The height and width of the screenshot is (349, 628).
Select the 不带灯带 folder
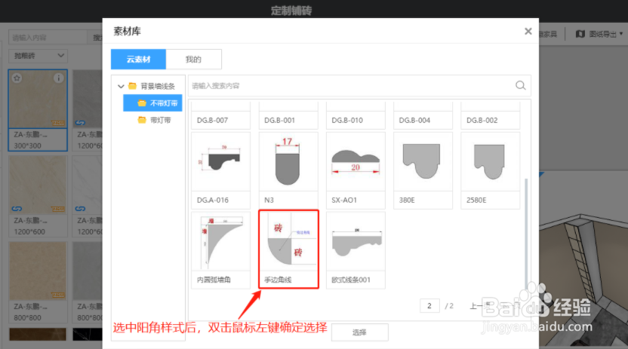coord(152,103)
